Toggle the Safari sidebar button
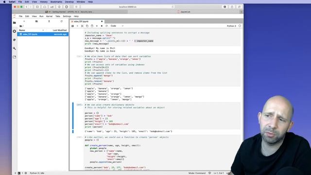This screenshot has width=311, height=175. (x=37, y=7)
